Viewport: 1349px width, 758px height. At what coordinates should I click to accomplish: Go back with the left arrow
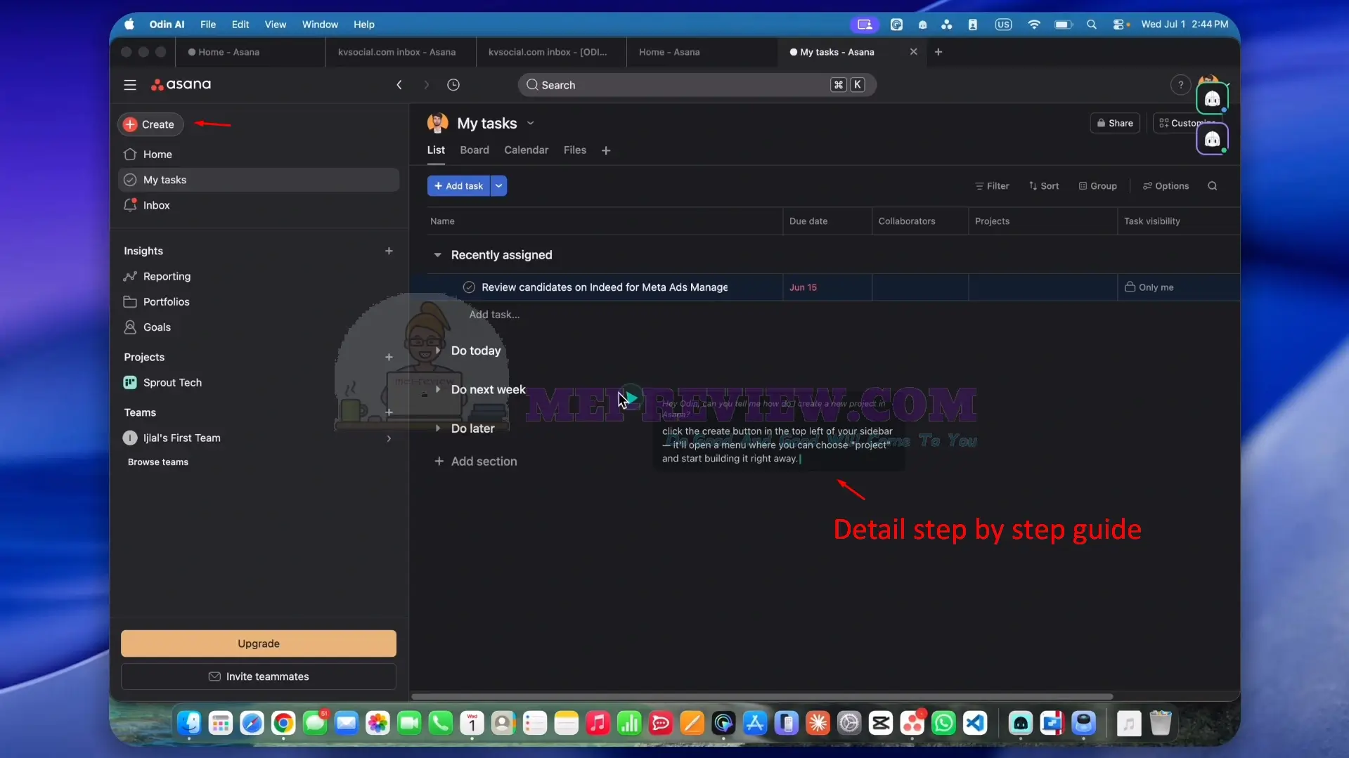[x=399, y=85]
